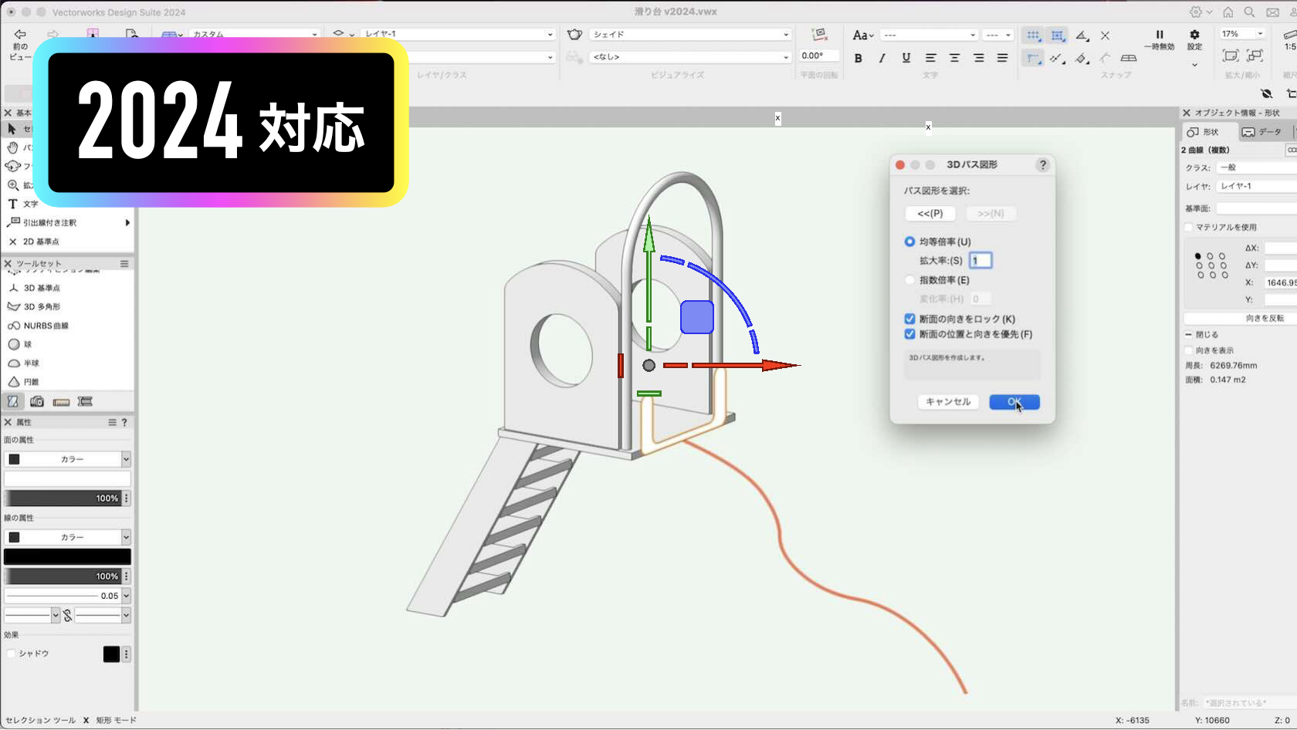The height and width of the screenshot is (730, 1297).
Task: Toggle snap to distance icon
Action: pyautogui.click(x=1057, y=59)
